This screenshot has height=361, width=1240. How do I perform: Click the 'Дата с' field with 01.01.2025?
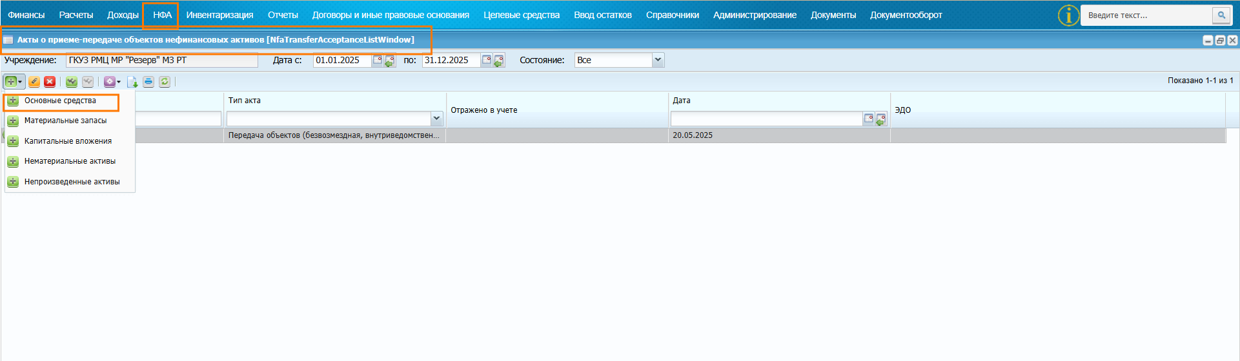(342, 60)
